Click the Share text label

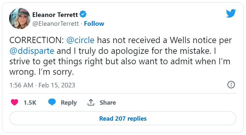(x=108, y=102)
